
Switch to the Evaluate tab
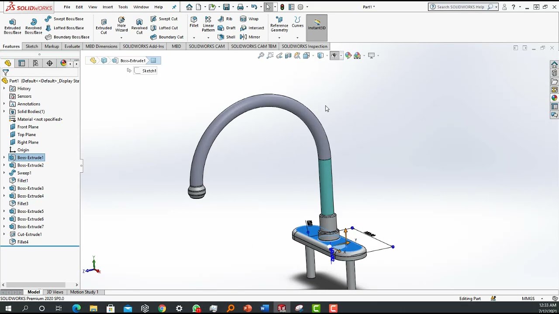coord(72,46)
